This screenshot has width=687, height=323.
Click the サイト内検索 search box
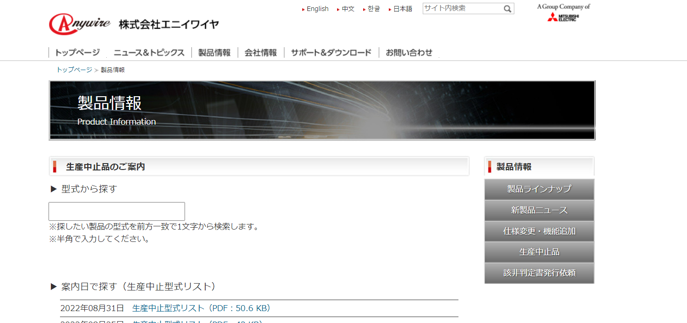(463, 8)
